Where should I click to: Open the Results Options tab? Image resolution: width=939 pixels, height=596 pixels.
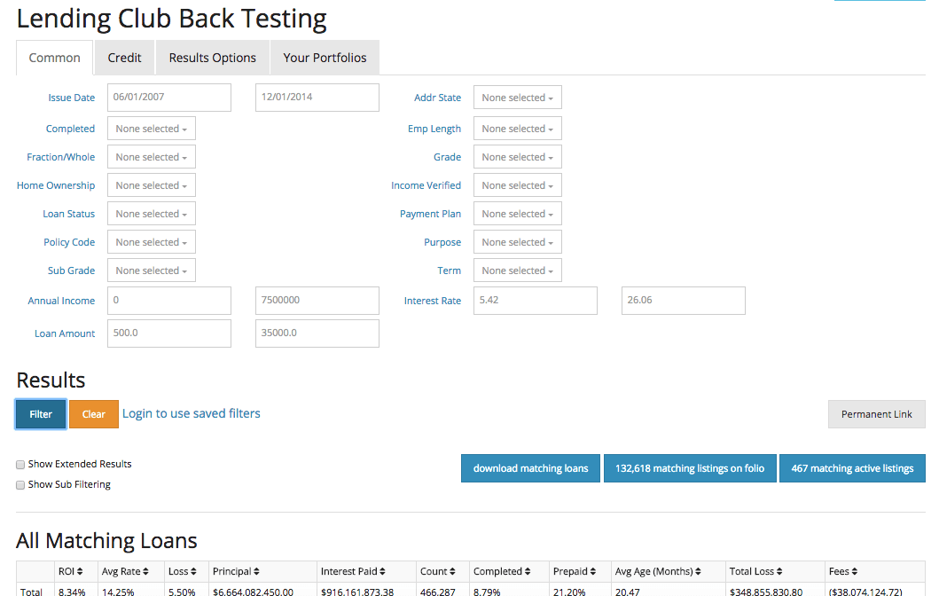point(212,58)
